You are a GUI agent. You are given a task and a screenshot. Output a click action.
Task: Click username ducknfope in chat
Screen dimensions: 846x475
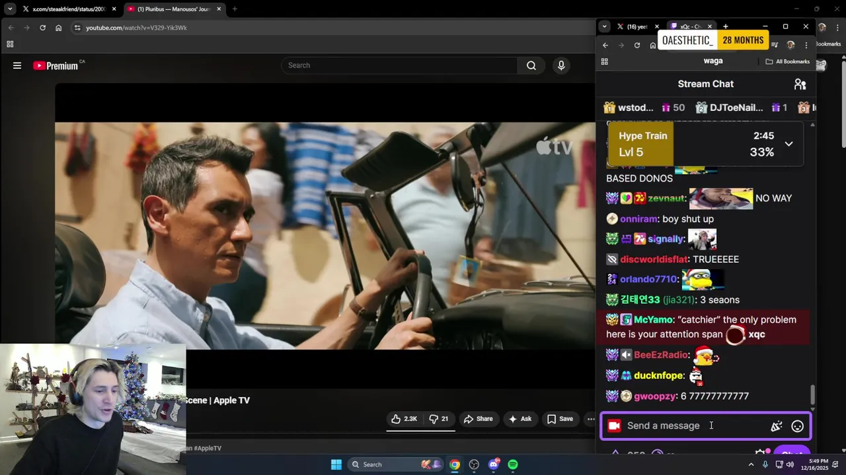coord(658,375)
